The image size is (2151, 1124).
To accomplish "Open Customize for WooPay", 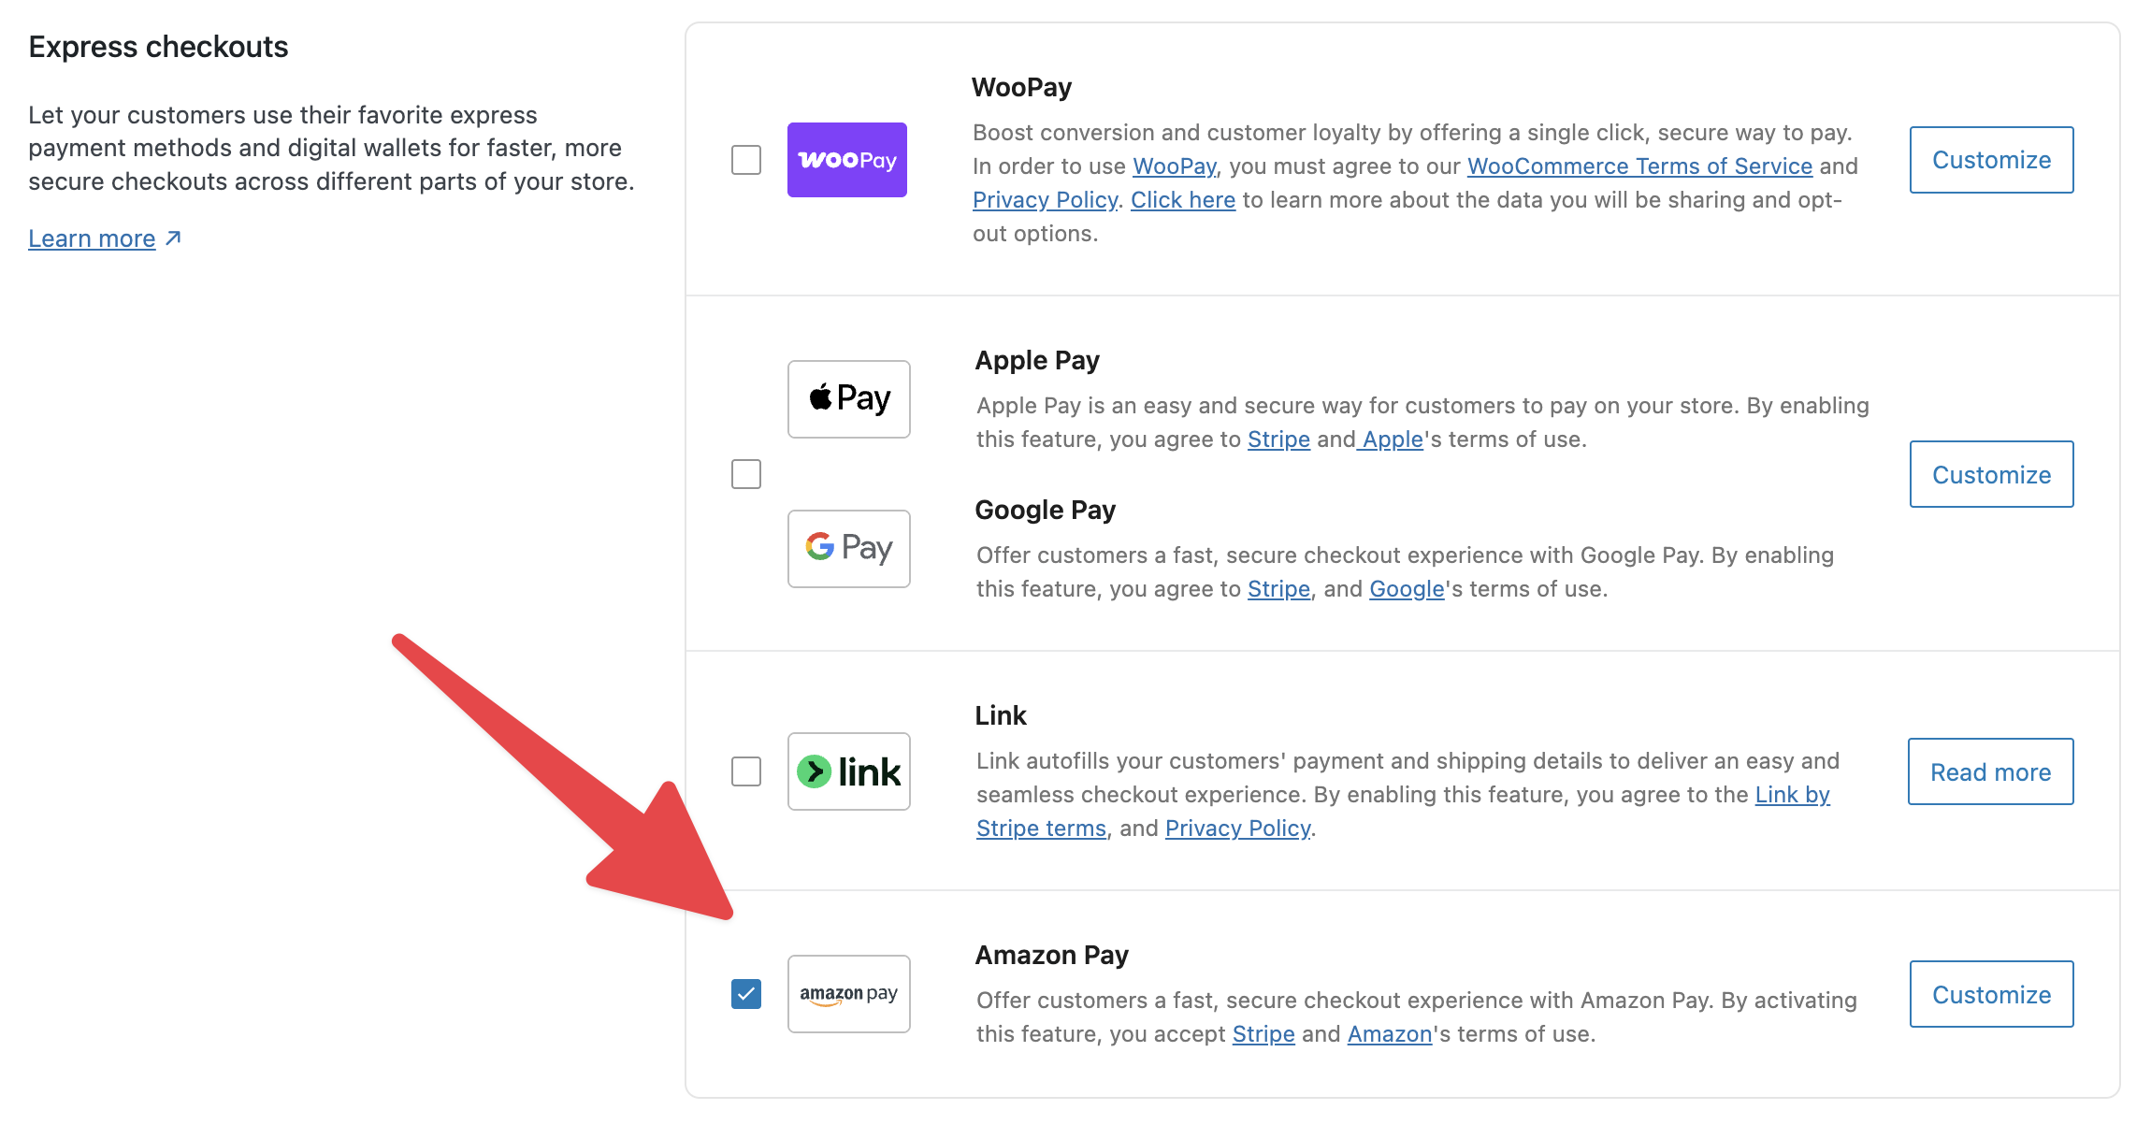I will point(1991,160).
